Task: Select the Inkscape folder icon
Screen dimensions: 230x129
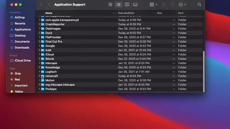Action: (x=43, y=63)
